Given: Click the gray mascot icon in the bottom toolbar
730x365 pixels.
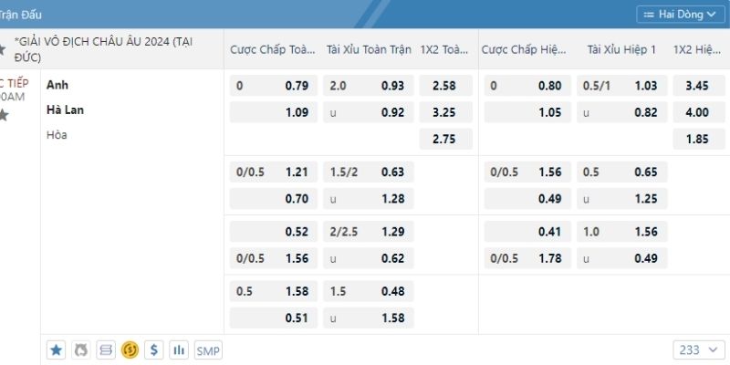Looking at the screenshot, I should pyautogui.click(x=80, y=349).
